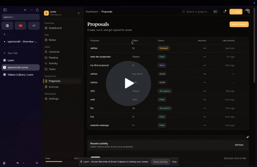Click the plus icon at browser sidebar bottom
The height and width of the screenshot is (167, 257).
(37, 163)
